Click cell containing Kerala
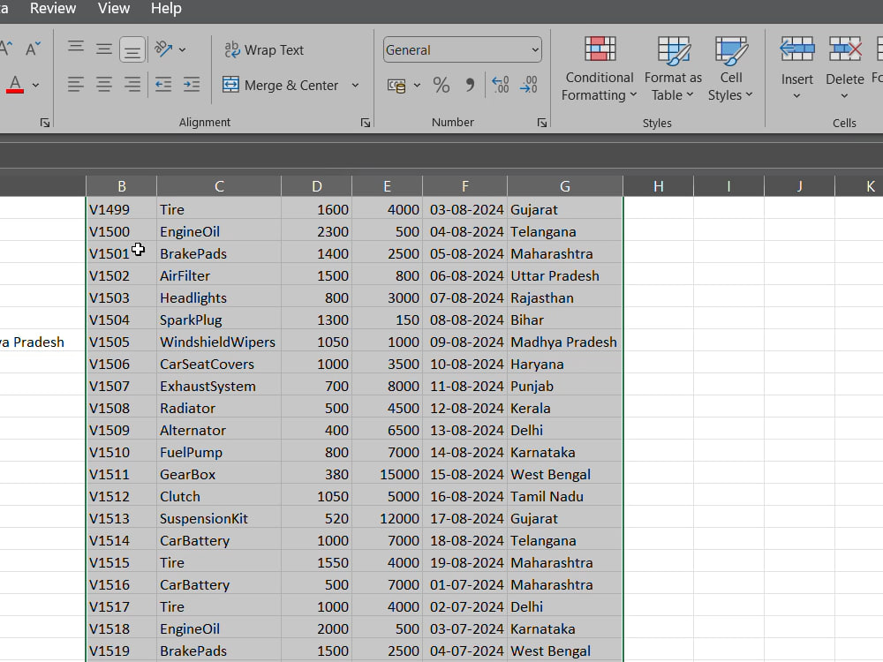Screen dimensions: 883x662 pyautogui.click(x=565, y=408)
